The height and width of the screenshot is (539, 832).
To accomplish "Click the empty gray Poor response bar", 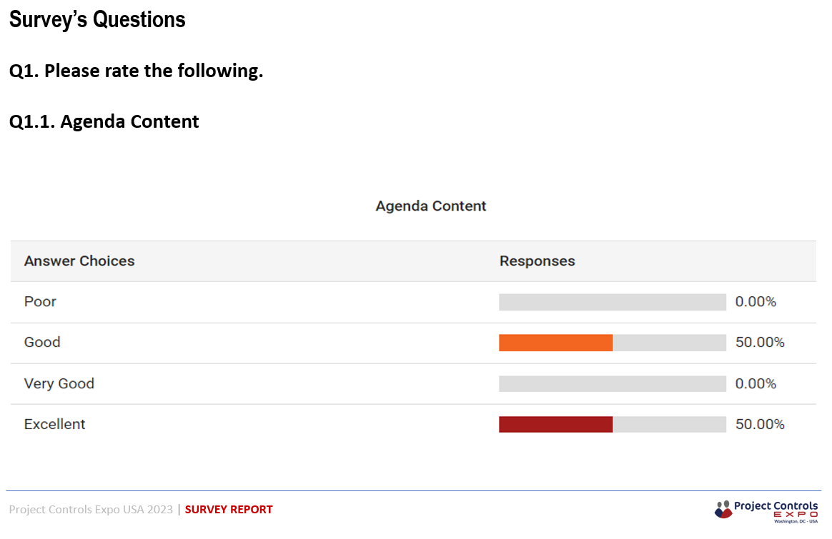I will tap(613, 302).
